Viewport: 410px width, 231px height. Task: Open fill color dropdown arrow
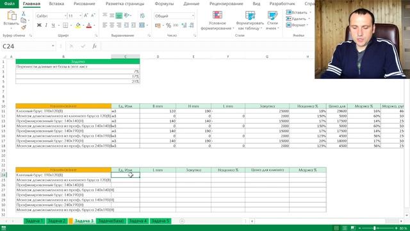point(83,26)
